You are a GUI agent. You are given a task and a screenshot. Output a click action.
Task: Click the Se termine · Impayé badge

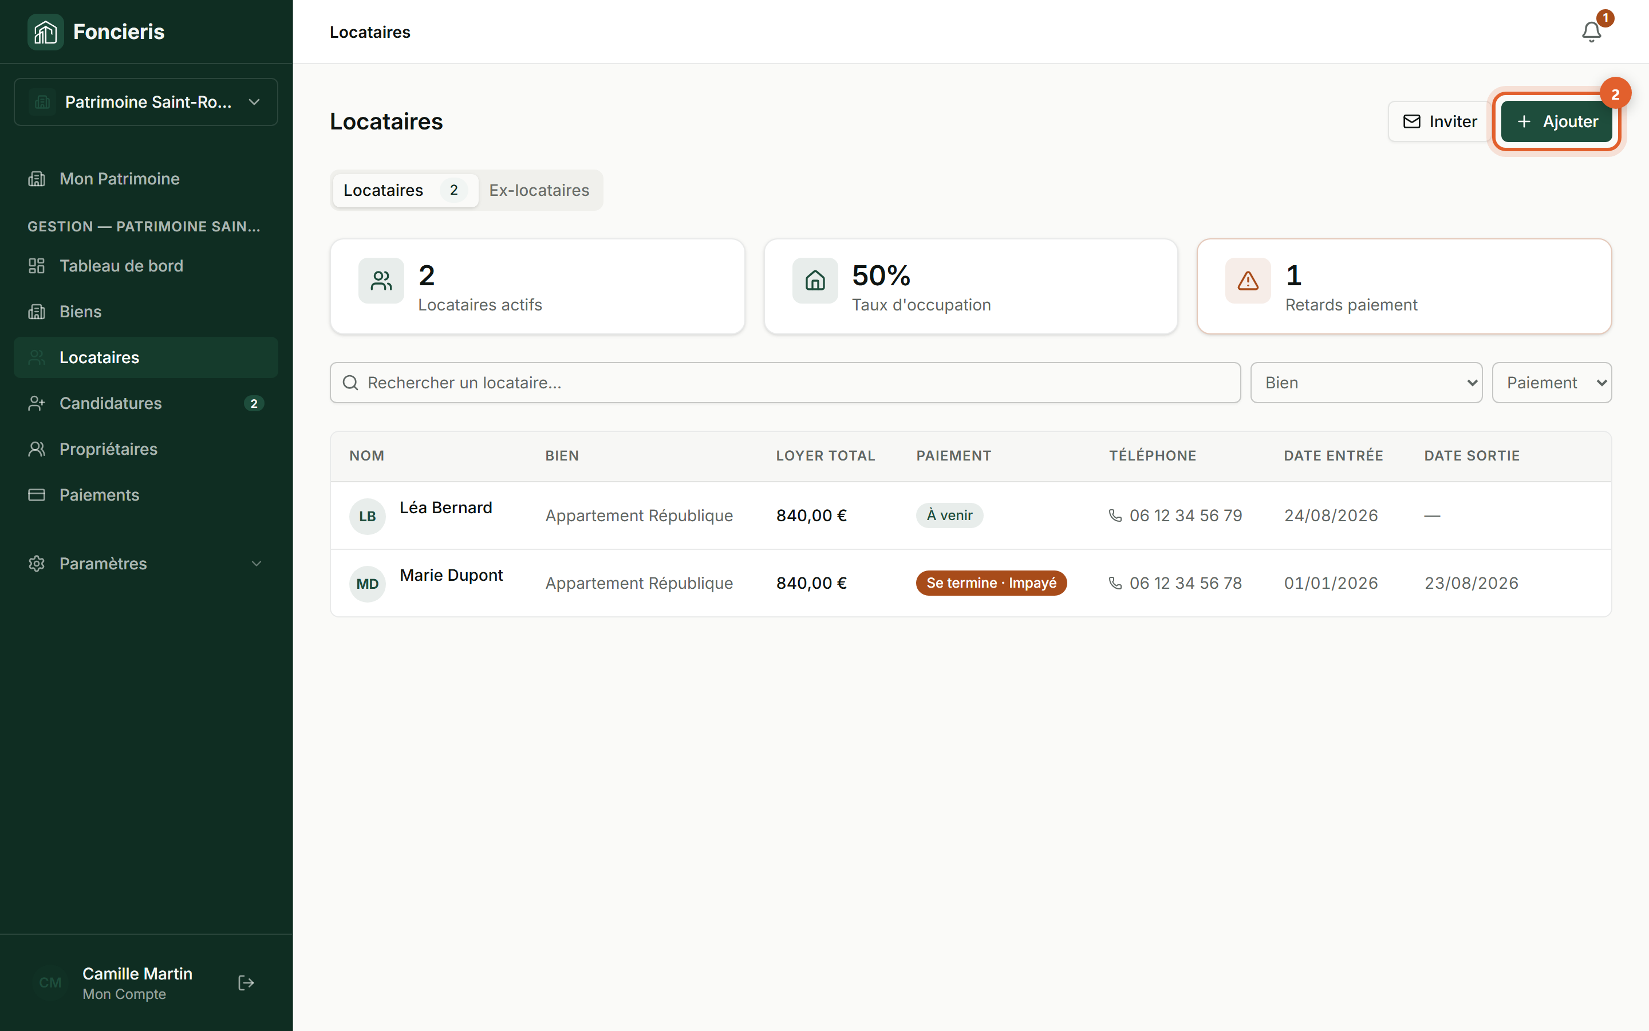point(992,583)
